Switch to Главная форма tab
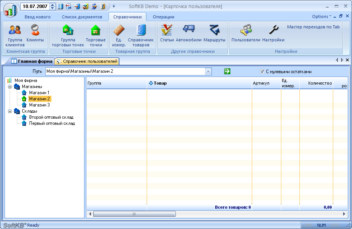The image size is (352, 229). click(x=32, y=61)
